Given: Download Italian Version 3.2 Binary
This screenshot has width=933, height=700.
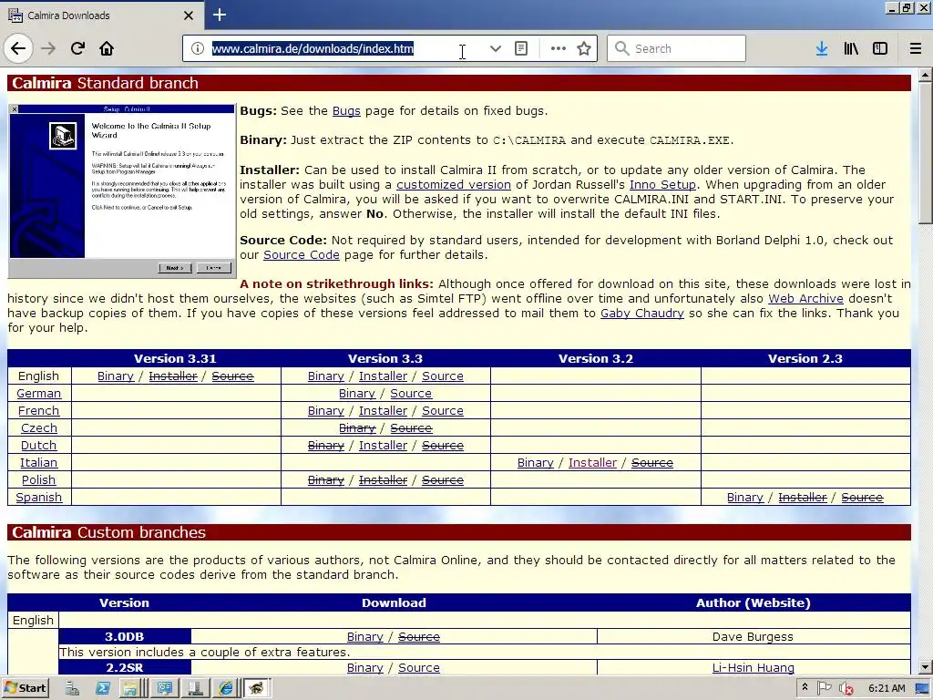Looking at the screenshot, I should [x=535, y=462].
